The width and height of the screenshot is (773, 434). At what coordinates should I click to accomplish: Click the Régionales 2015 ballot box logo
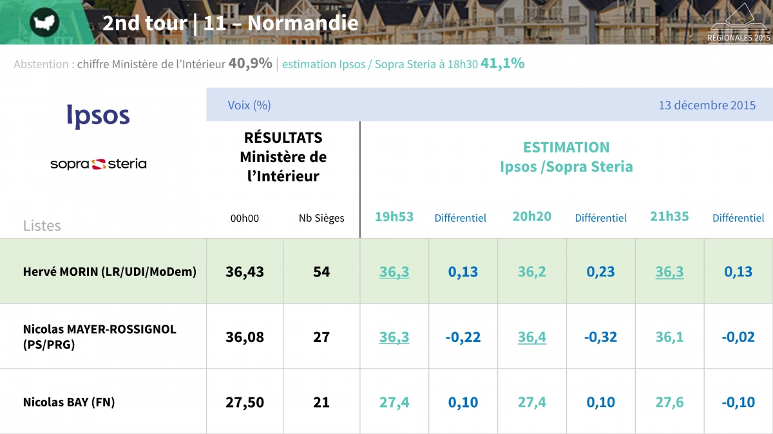coord(739,23)
